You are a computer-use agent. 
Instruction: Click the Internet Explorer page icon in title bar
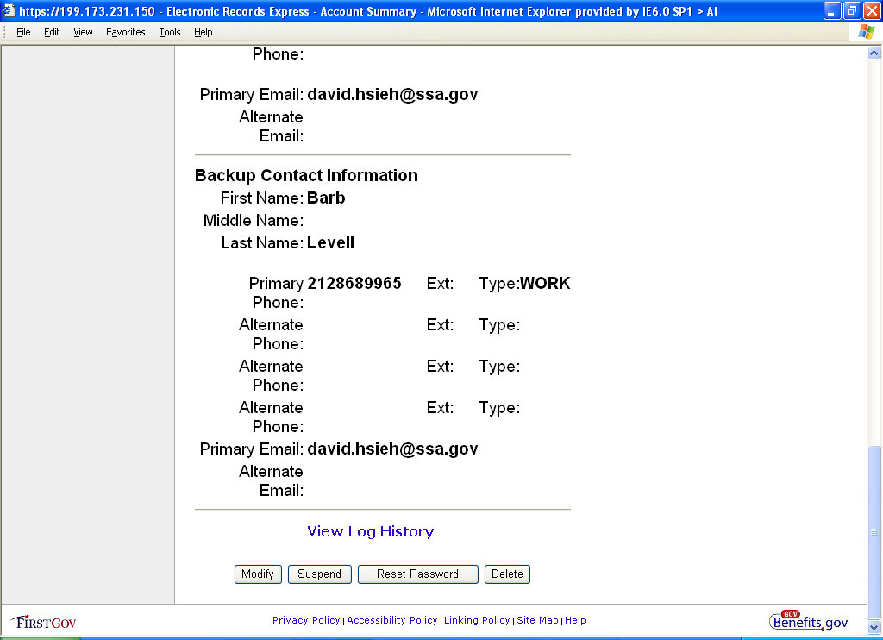[x=9, y=12]
